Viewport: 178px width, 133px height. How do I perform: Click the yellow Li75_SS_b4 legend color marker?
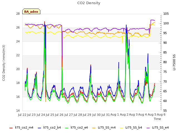coord(122,128)
